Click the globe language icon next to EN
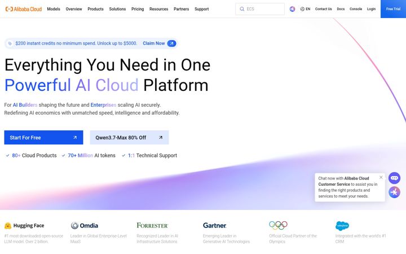Viewport: 406px width, 254px height. point(302,9)
